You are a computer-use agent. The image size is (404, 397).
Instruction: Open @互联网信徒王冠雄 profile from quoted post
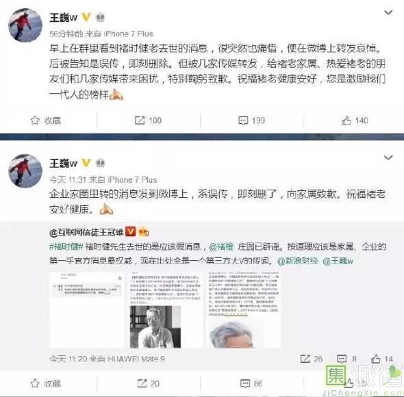pyautogui.click(x=86, y=232)
